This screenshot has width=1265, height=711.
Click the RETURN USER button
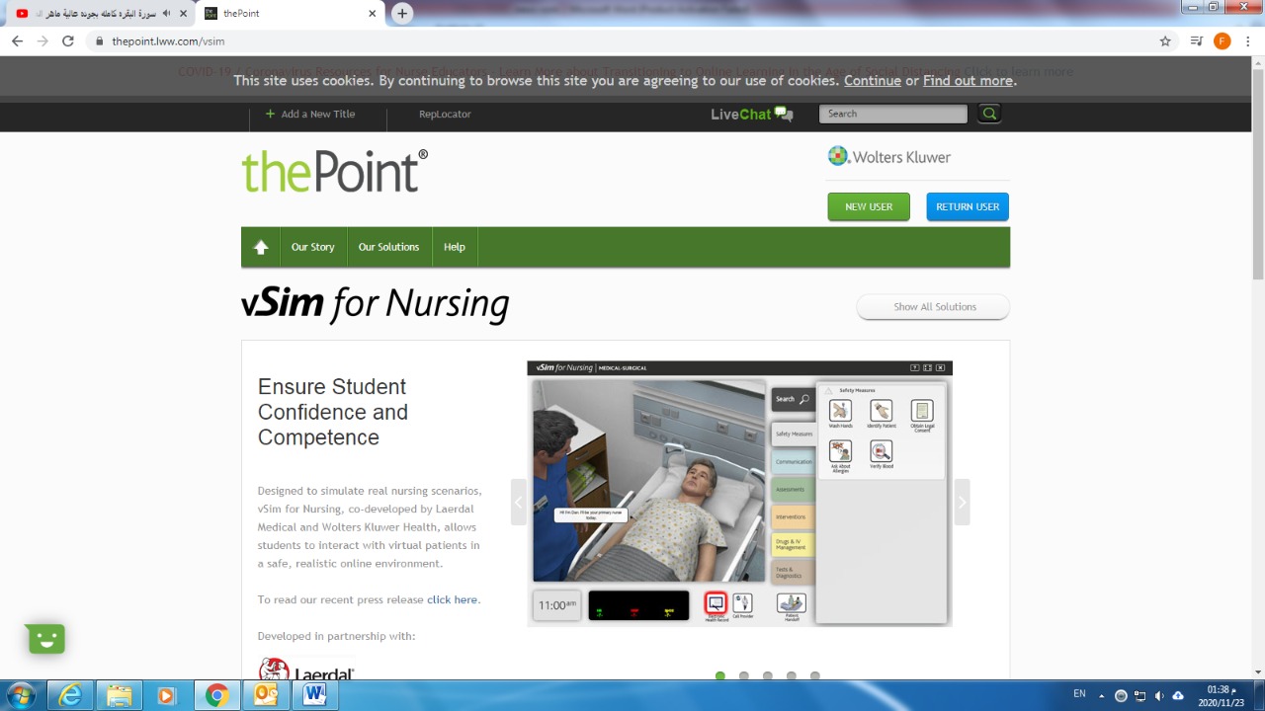pos(968,207)
